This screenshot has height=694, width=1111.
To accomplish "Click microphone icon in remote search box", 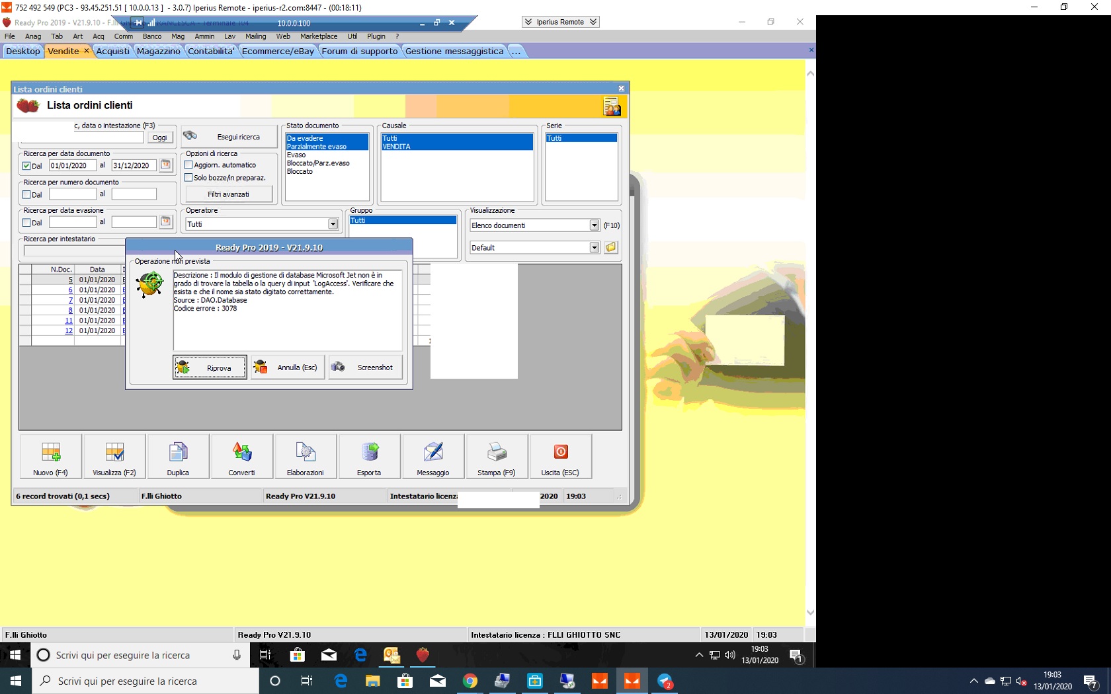I will [237, 655].
